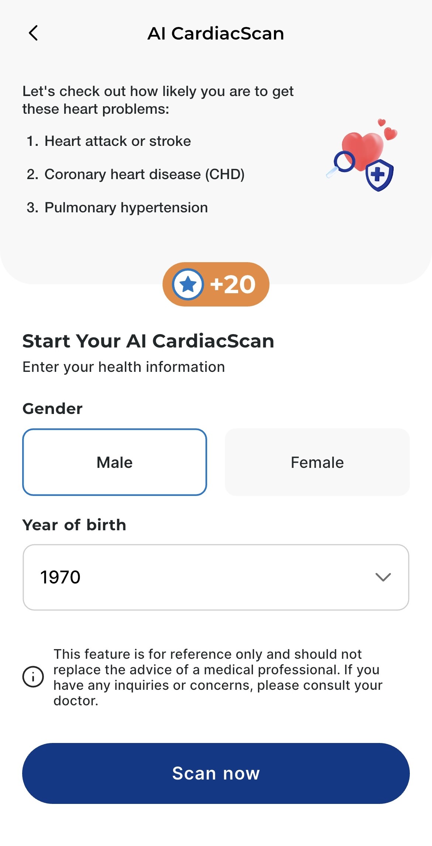Tap the "Coronary heart disease (CHD)" list item
Screen dimensions: 432x846
point(144,174)
